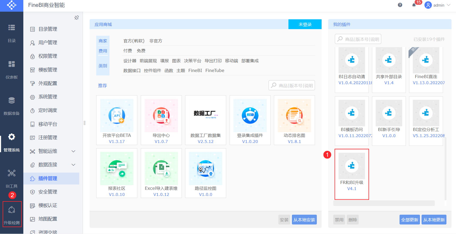The width and height of the screenshot is (456, 234).
Task: Click the 报表社区 plugin icon
Action: pos(117,168)
